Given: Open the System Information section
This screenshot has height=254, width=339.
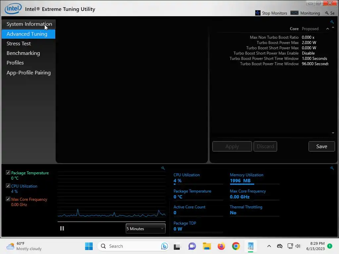Looking at the screenshot, I should 28,24.
